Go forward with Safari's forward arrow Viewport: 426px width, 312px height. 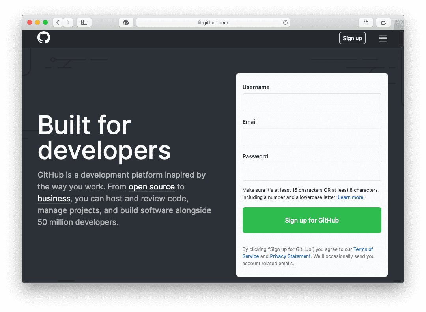pyautogui.click(x=68, y=22)
